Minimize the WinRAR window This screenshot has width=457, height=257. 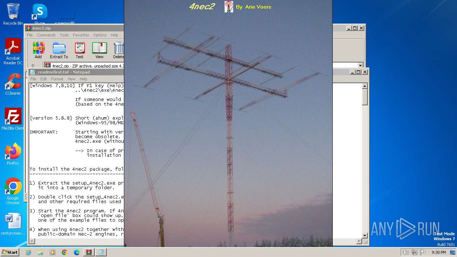click(348, 28)
